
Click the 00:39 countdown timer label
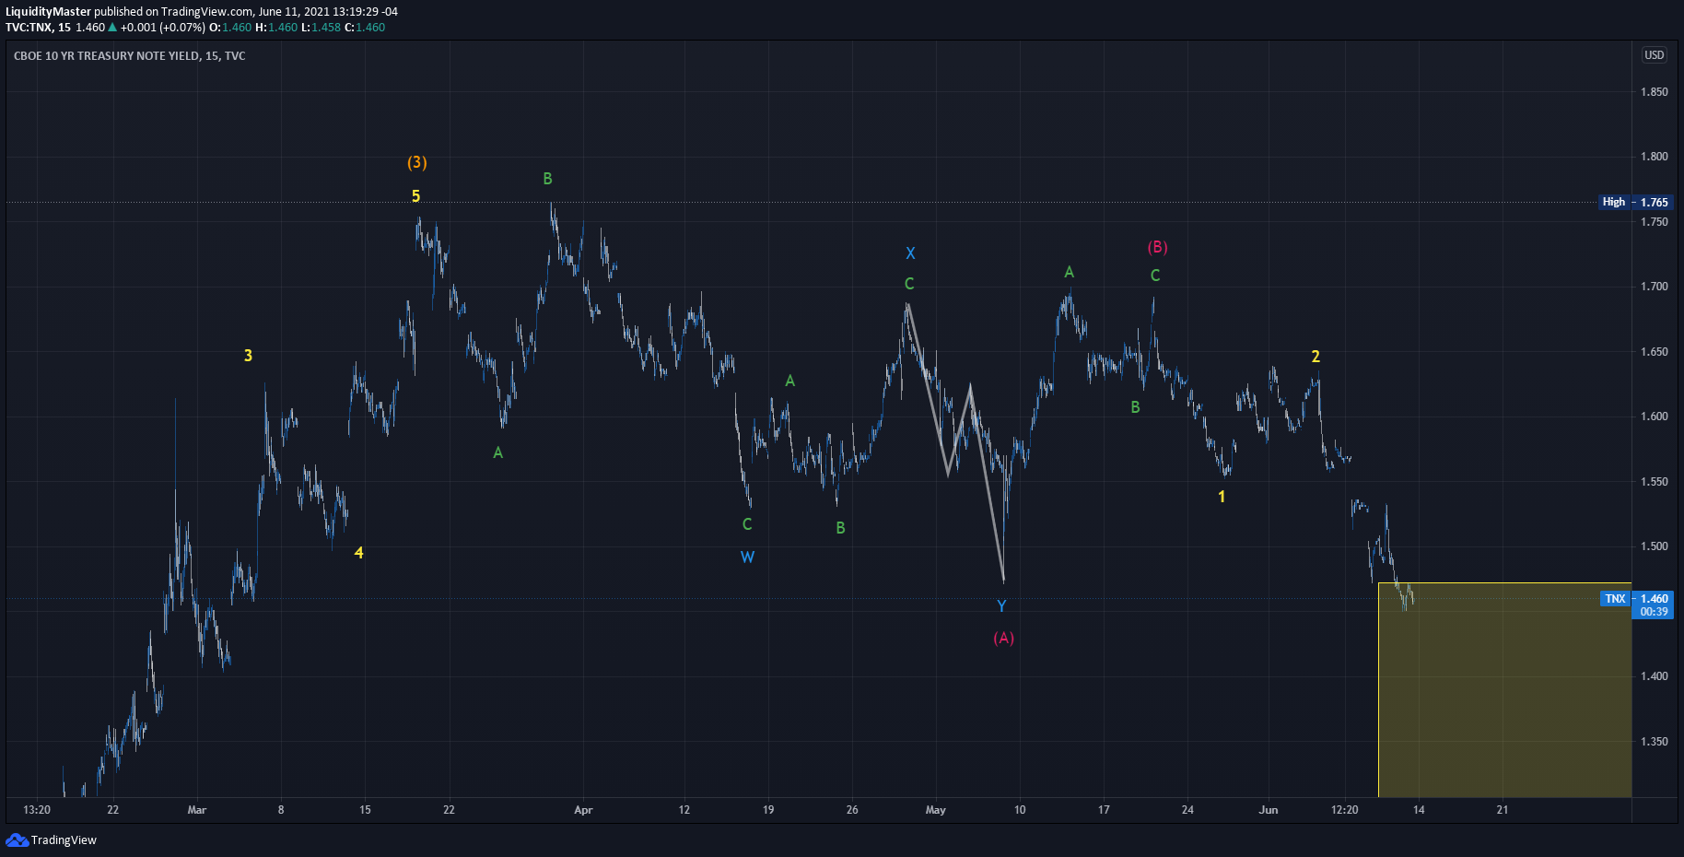point(1653,612)
